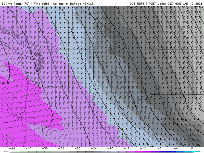
Task: Click the "0" colorbar label
Action: pyautogui.click(x=192, y=148)
